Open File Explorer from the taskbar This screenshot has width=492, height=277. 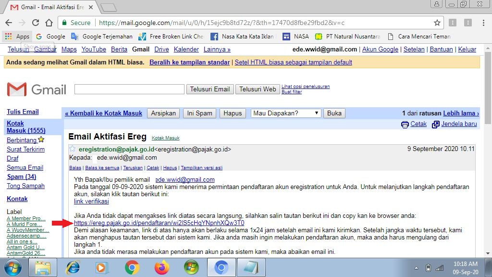click(43, 267)
